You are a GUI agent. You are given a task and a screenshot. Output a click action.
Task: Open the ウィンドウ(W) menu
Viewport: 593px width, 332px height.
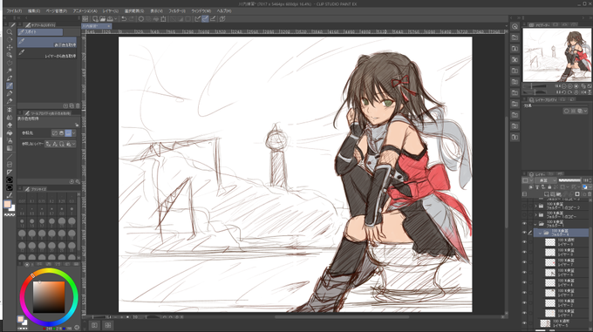click(201, 11)
